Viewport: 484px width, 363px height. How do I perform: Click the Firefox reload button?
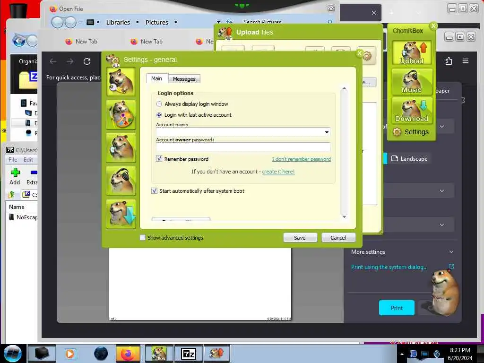[87, 61]
